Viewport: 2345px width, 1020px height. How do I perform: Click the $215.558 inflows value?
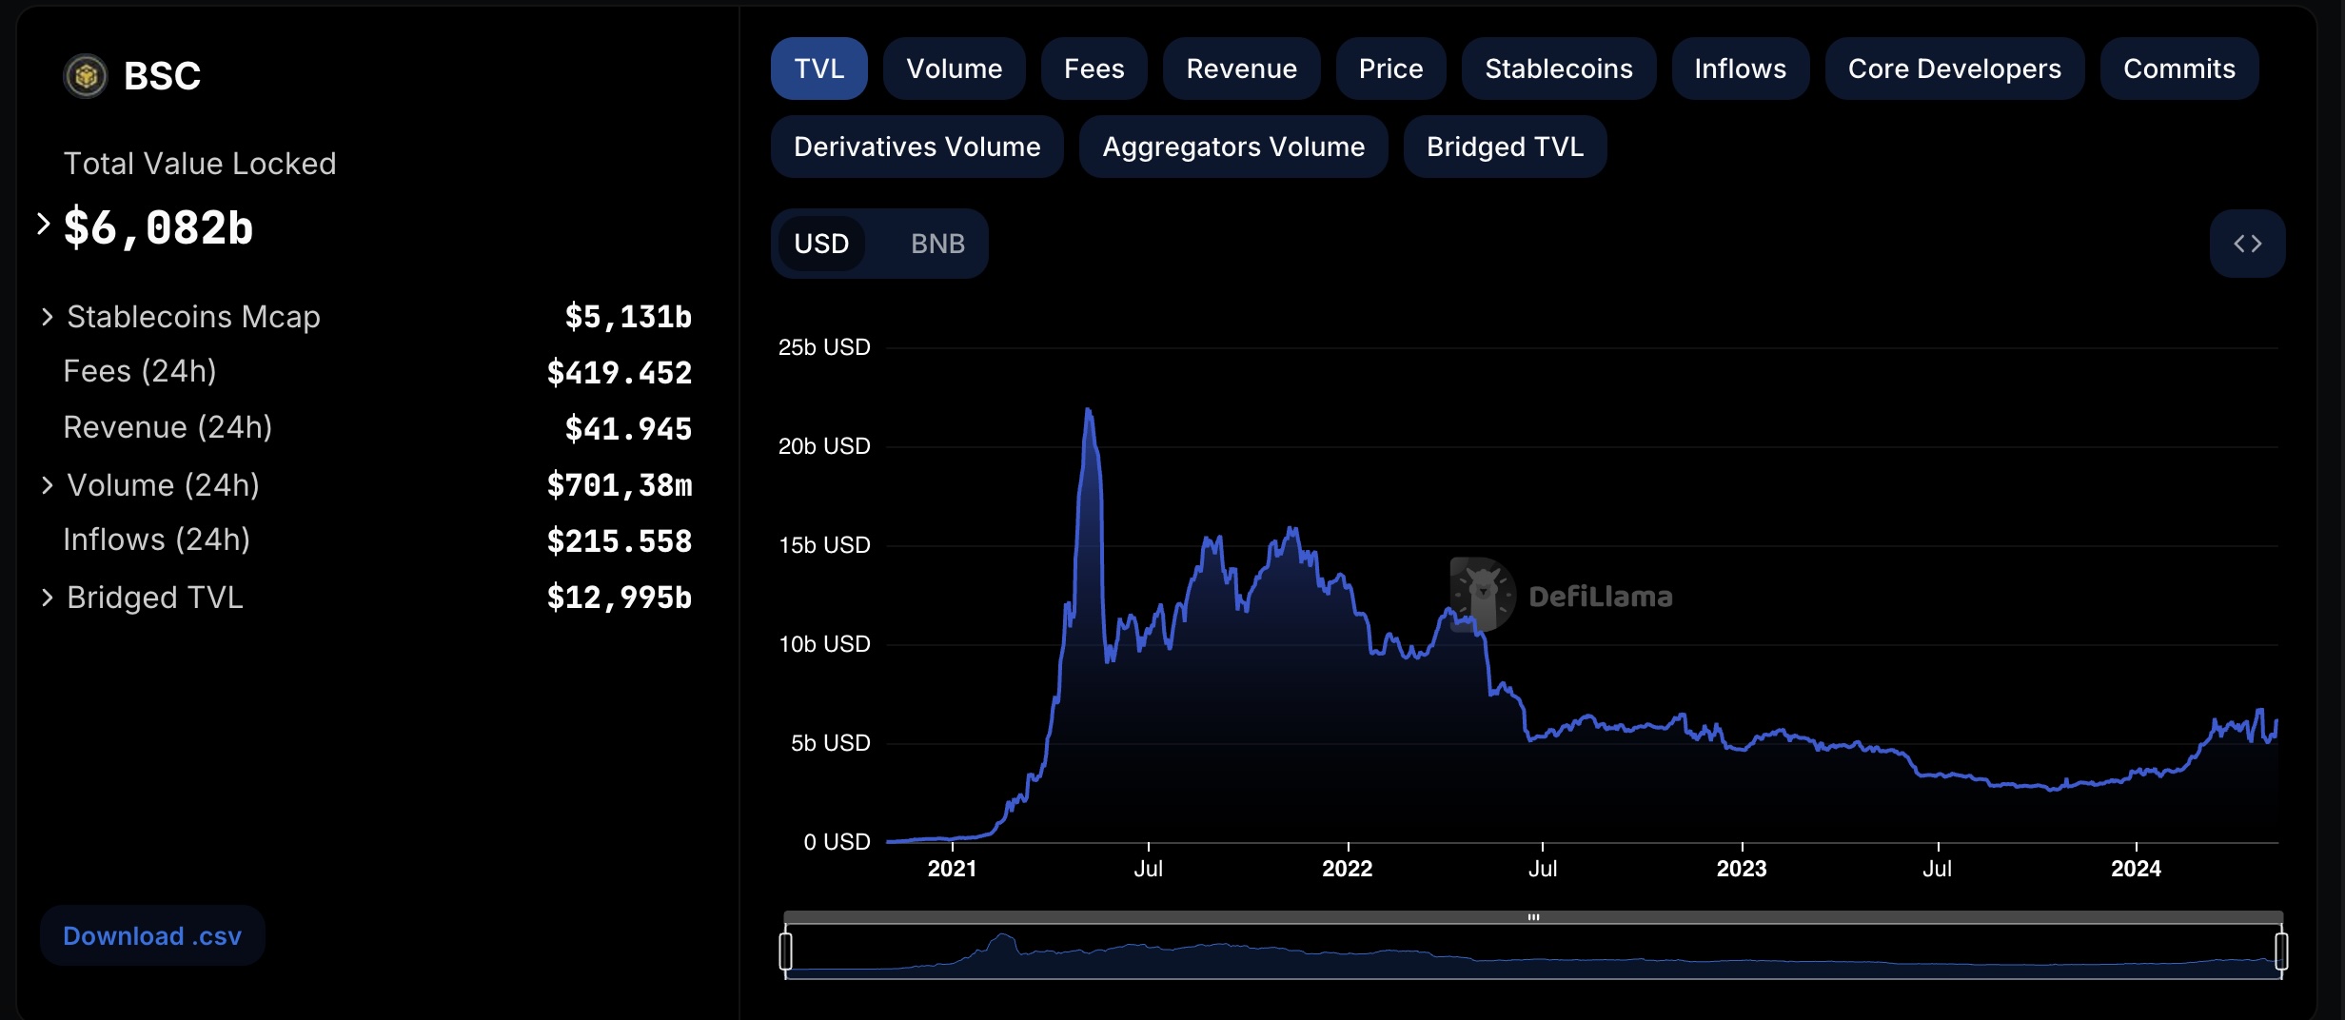[620, 541]
